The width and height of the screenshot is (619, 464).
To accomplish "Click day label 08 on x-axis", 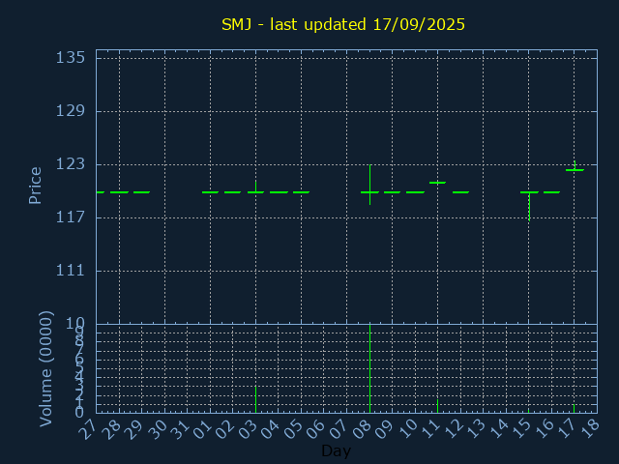I will (x=361, y=429).
